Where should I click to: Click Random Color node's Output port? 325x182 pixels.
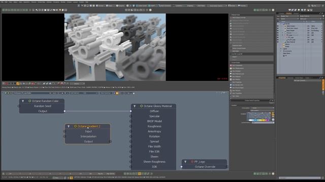coord(64,111)
